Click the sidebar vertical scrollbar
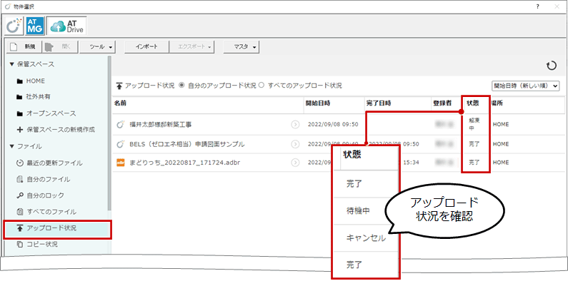 (109, 134)
